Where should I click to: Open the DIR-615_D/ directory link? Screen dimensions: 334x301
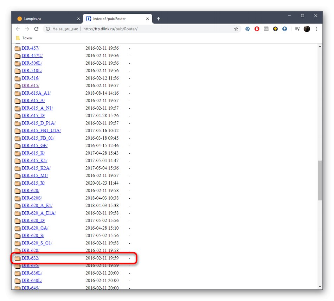(33, 115)
